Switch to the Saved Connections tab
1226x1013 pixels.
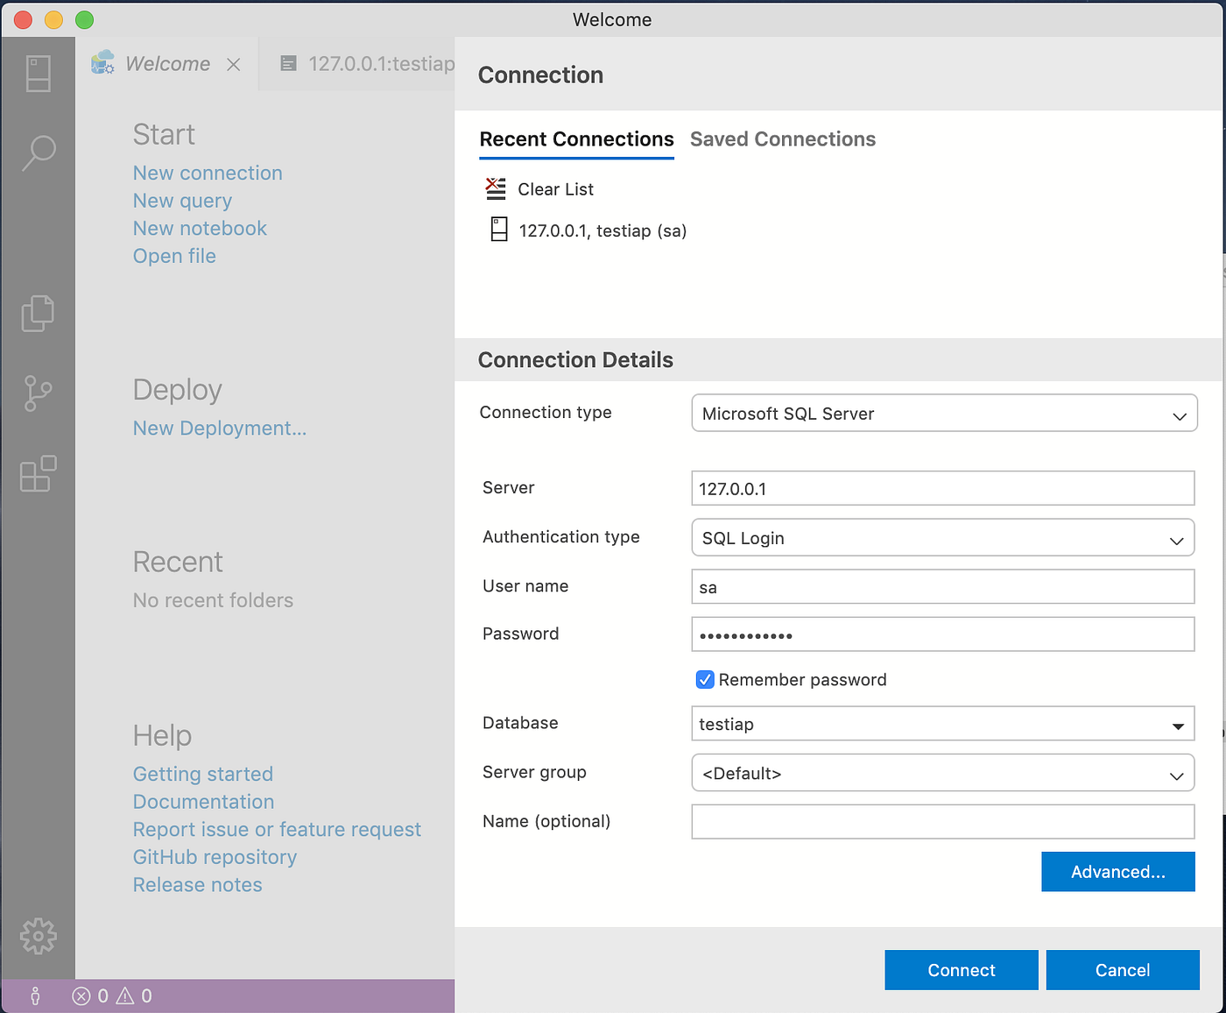click(782, 138)
